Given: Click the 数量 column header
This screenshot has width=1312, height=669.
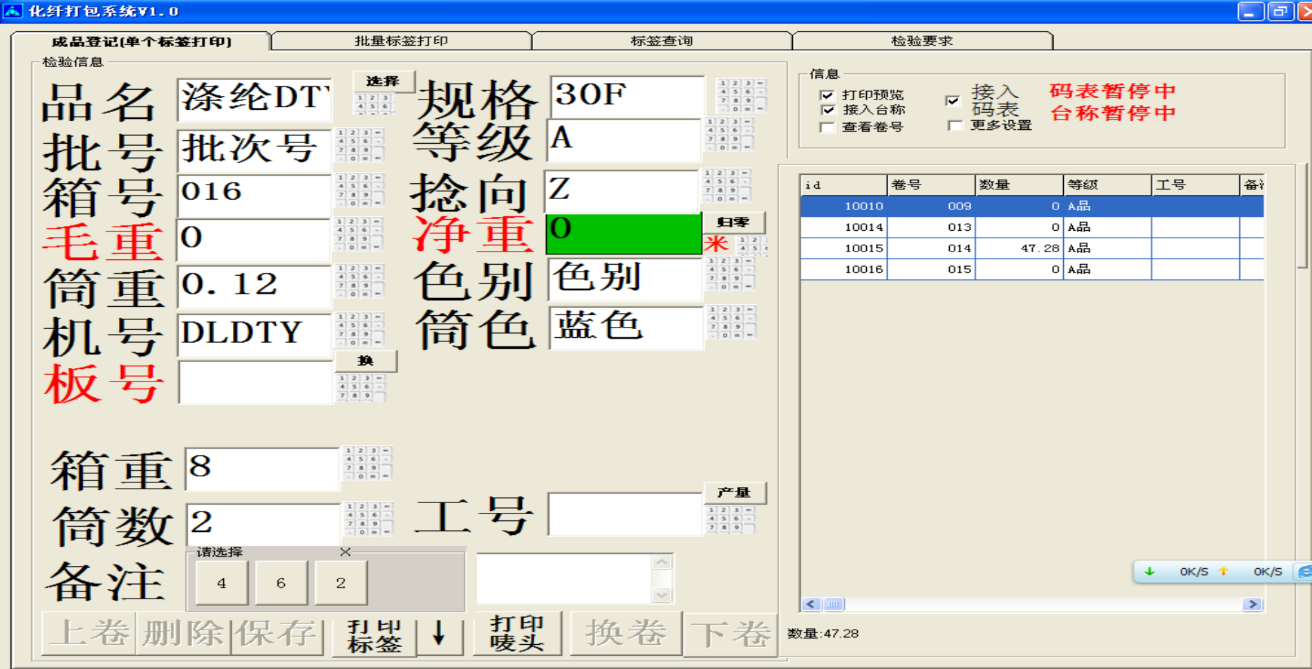Looking at the screenshot, I should pyautogui.click(x=1019, y=185).
